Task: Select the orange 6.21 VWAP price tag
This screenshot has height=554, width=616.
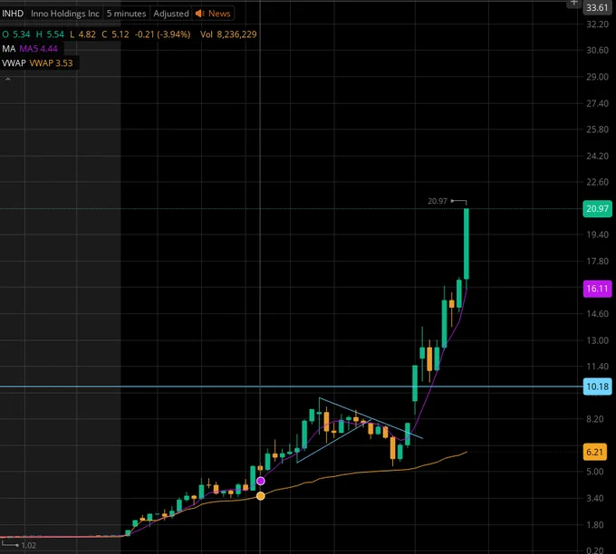Action: click(595, 452)
